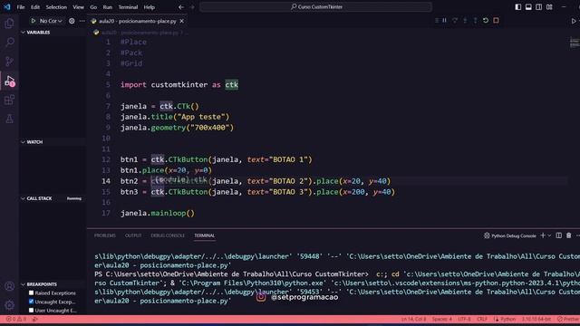Select the aula20 posicionamento-place.py editor tab
This screenshot has height=326, width=580.
click(x=137, y=21)
